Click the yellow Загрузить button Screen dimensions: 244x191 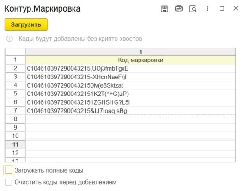point(26,25)
